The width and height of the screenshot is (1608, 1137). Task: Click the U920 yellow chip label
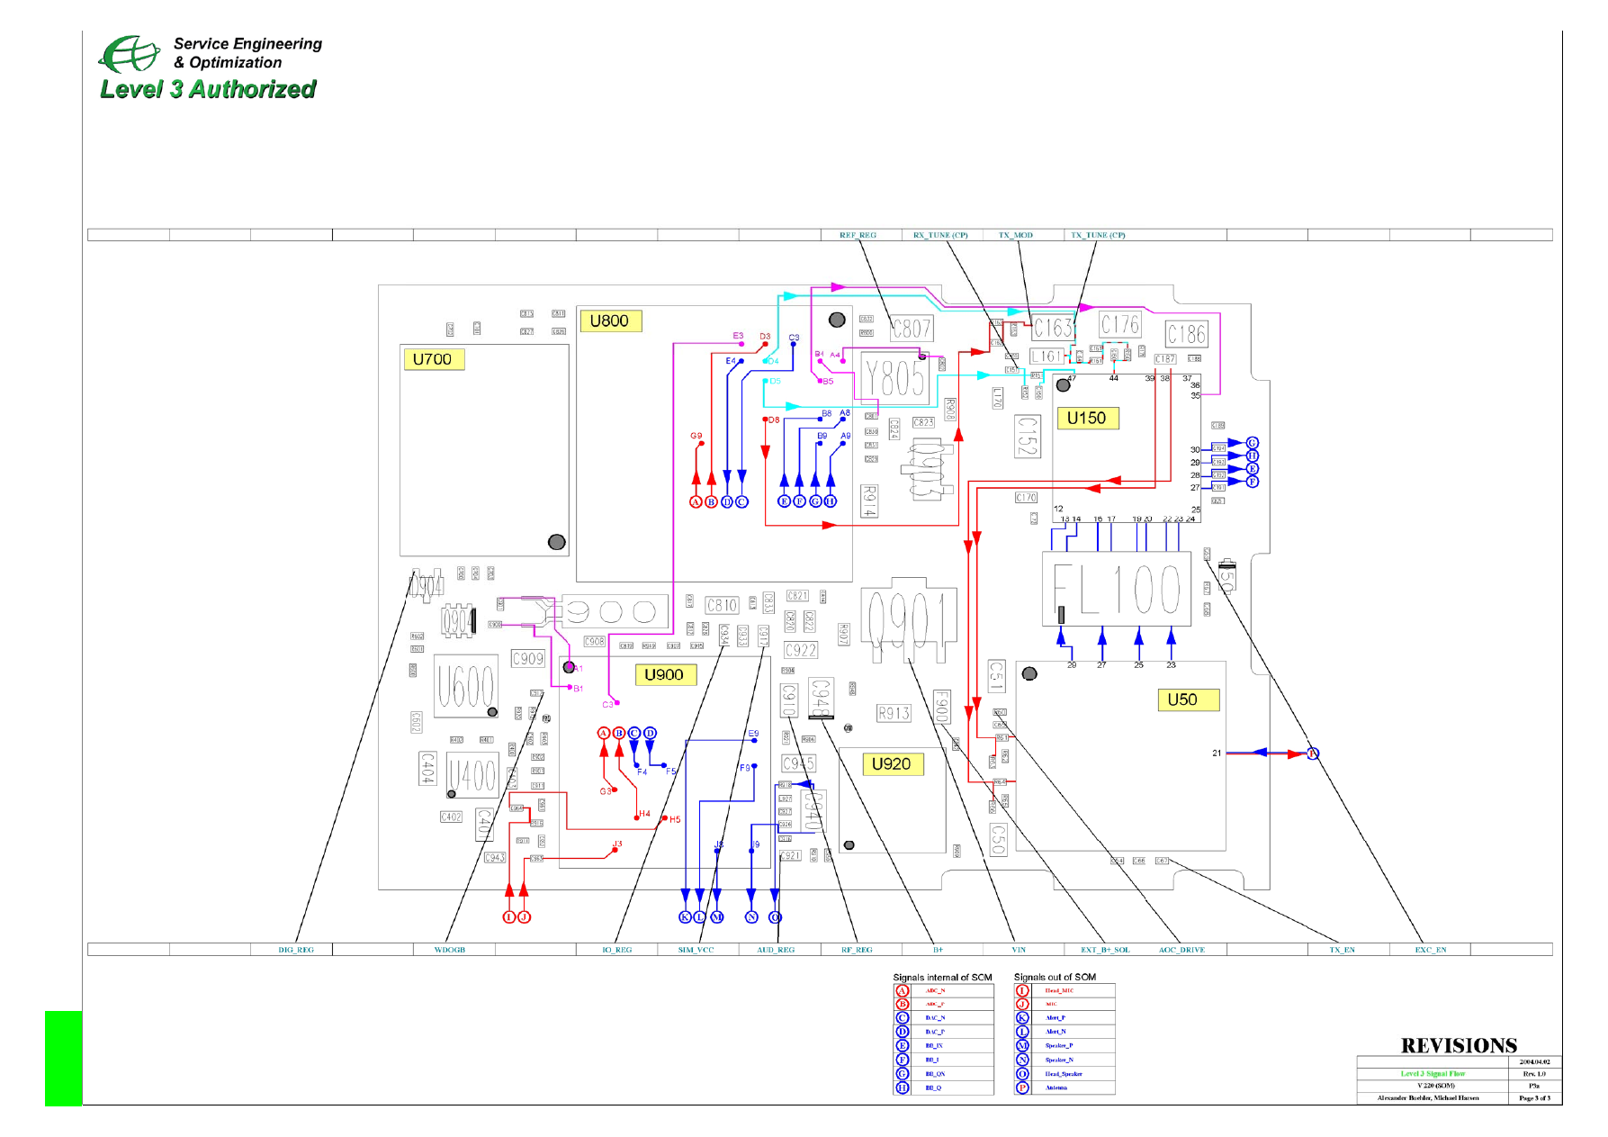[x=891, y=764]
